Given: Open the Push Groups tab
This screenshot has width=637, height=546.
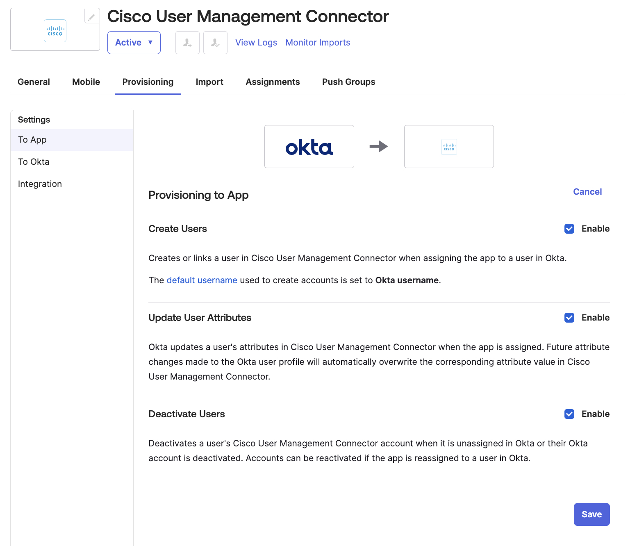Looking at the screenshot, I should click(348, 82).
